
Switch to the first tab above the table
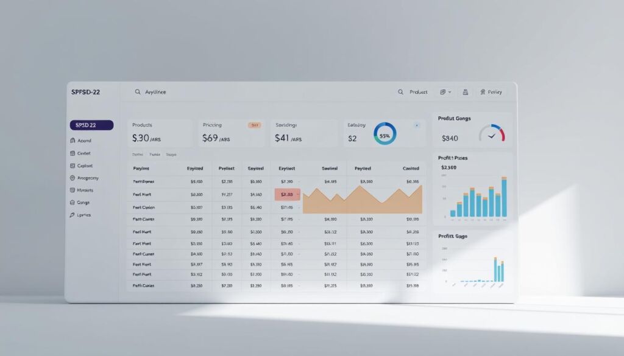(x=136, y=155)
